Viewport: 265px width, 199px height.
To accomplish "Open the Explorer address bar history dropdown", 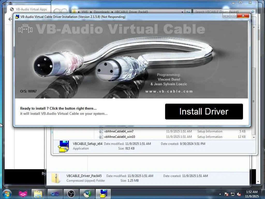I will click(x=182, y=12).
